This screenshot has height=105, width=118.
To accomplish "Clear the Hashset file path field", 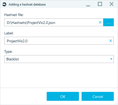I will [x=100, y=22].
